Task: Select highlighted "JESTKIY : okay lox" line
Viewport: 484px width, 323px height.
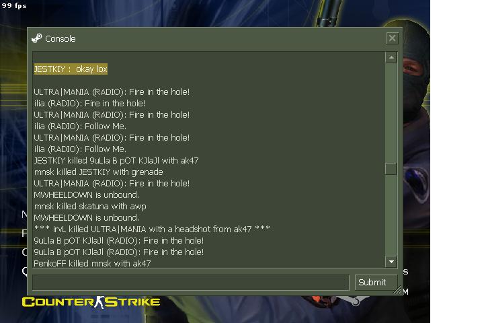Action: tap(71, 69)
